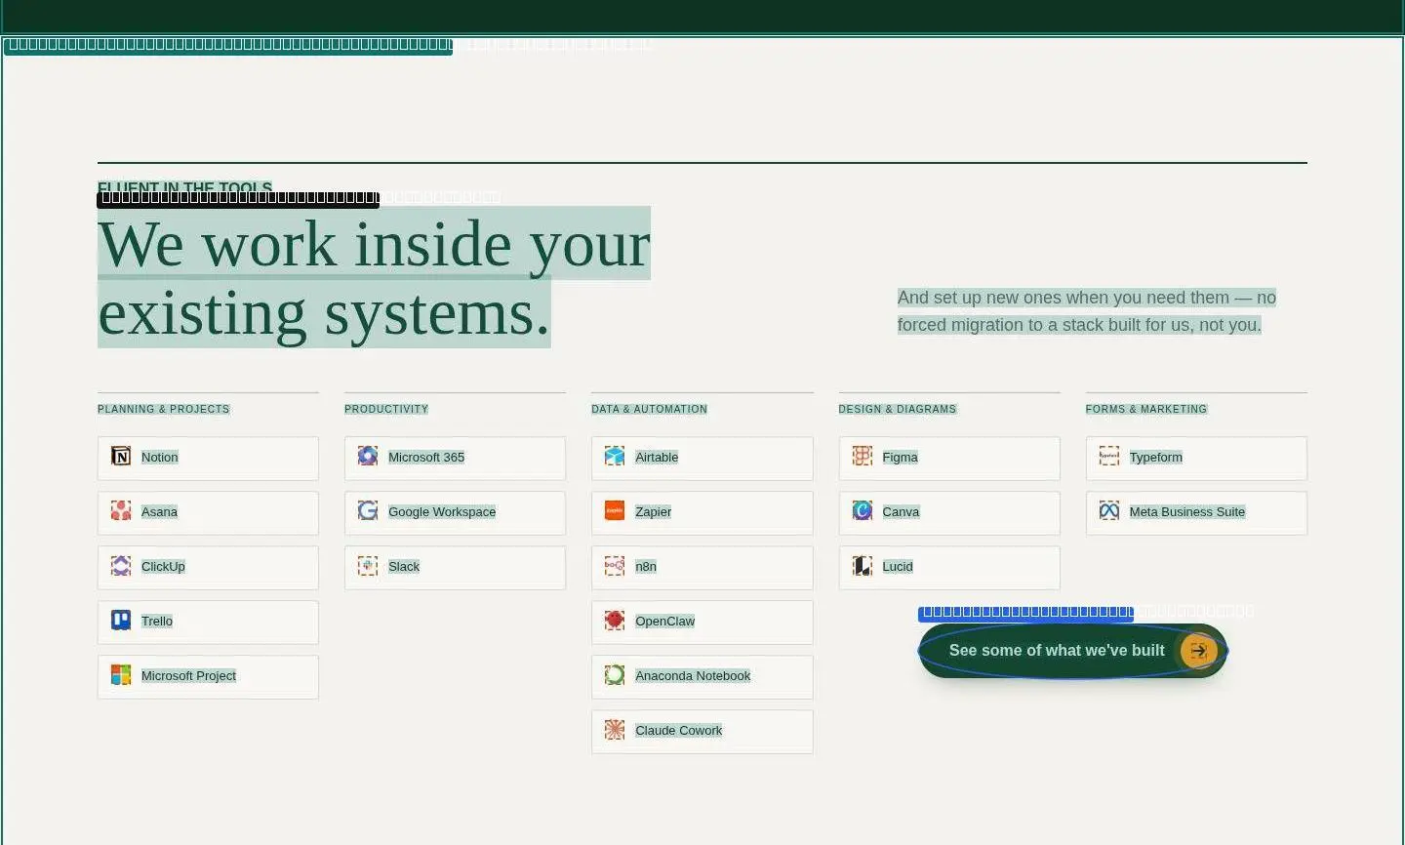Click the Airtable logo icon
1405x845 pixels.
(x=615, y=456)
